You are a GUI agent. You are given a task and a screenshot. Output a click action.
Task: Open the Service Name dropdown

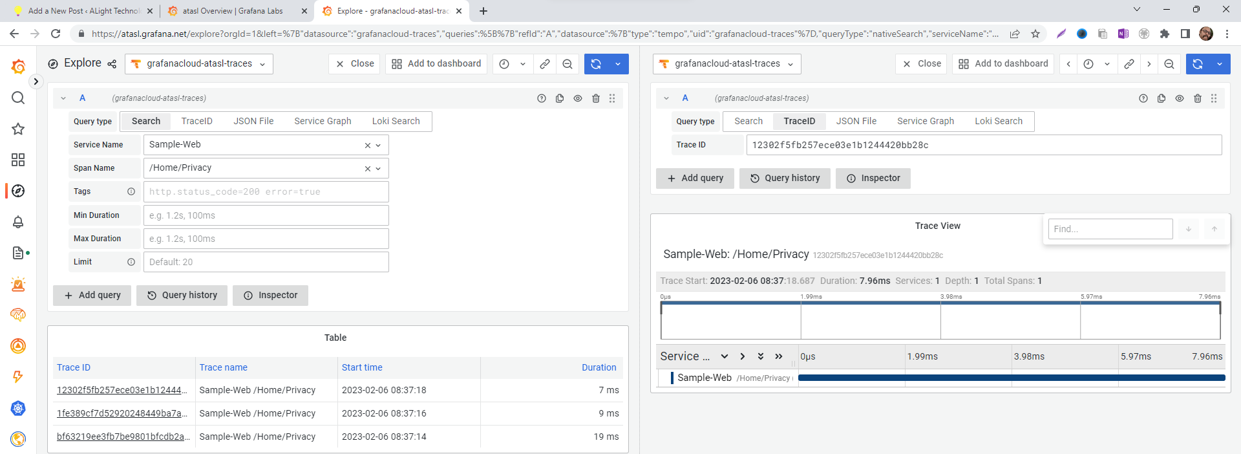pos(378,146)
